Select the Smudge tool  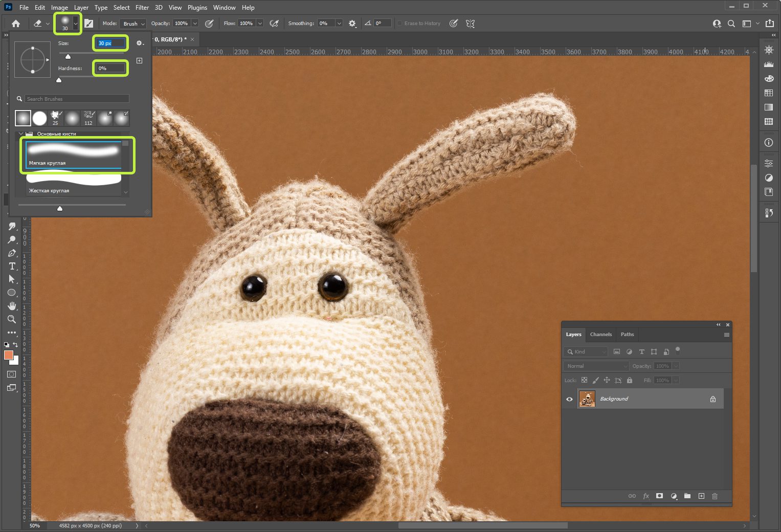pos(12,226)
